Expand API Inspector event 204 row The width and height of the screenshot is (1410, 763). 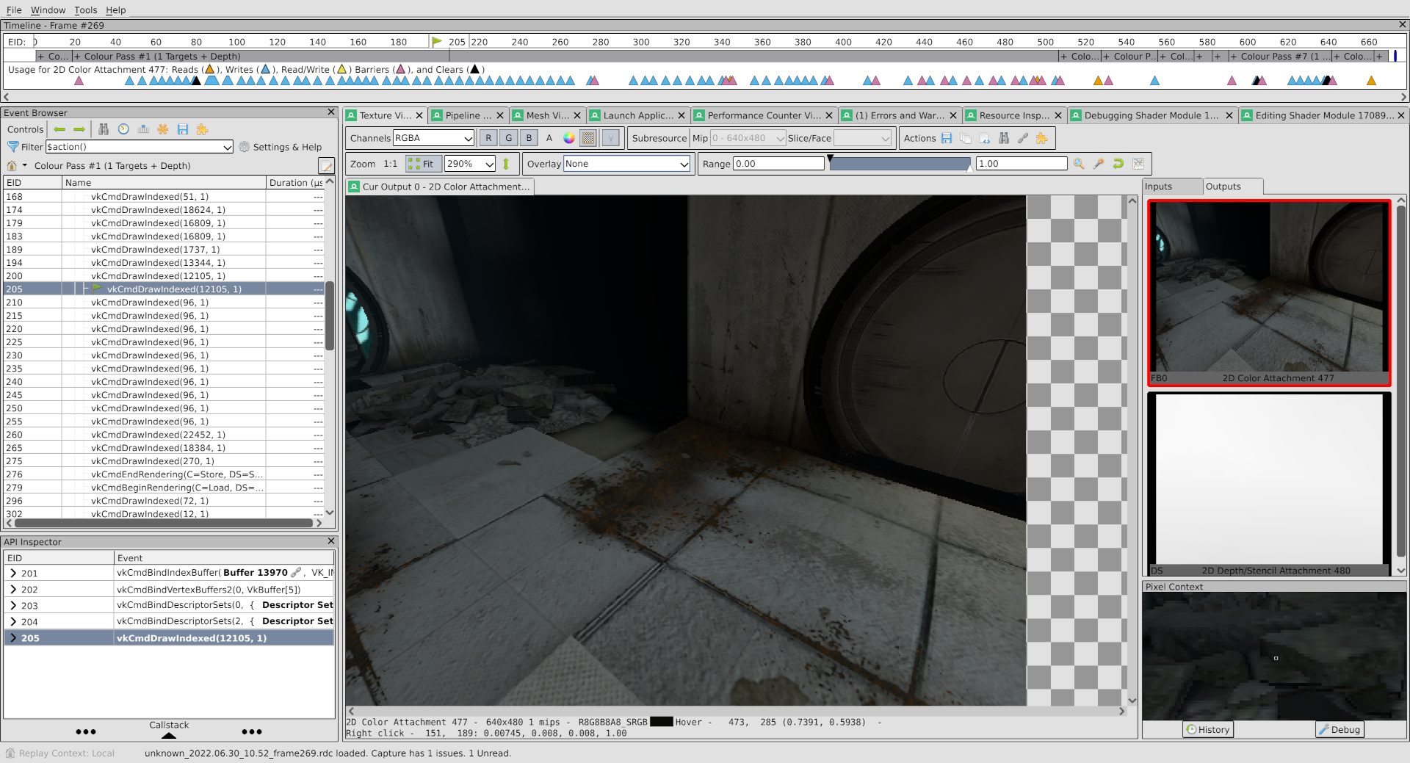click(x=13, y=622)
